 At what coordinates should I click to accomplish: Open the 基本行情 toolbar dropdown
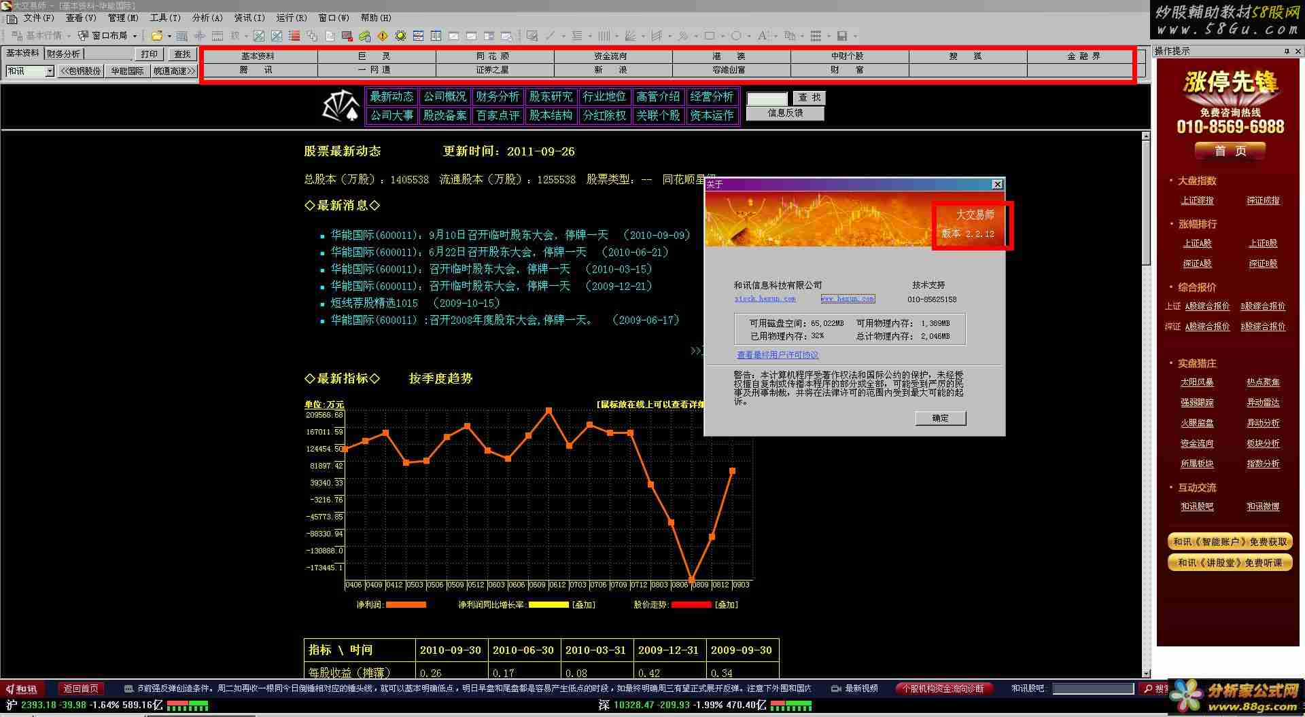[x=69, y=35]
